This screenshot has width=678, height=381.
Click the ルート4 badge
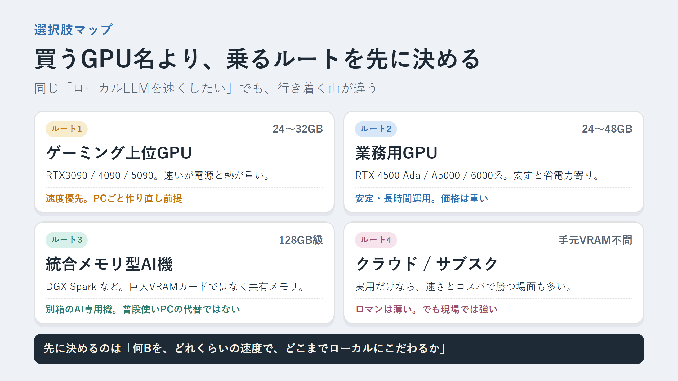pos(376,240)
